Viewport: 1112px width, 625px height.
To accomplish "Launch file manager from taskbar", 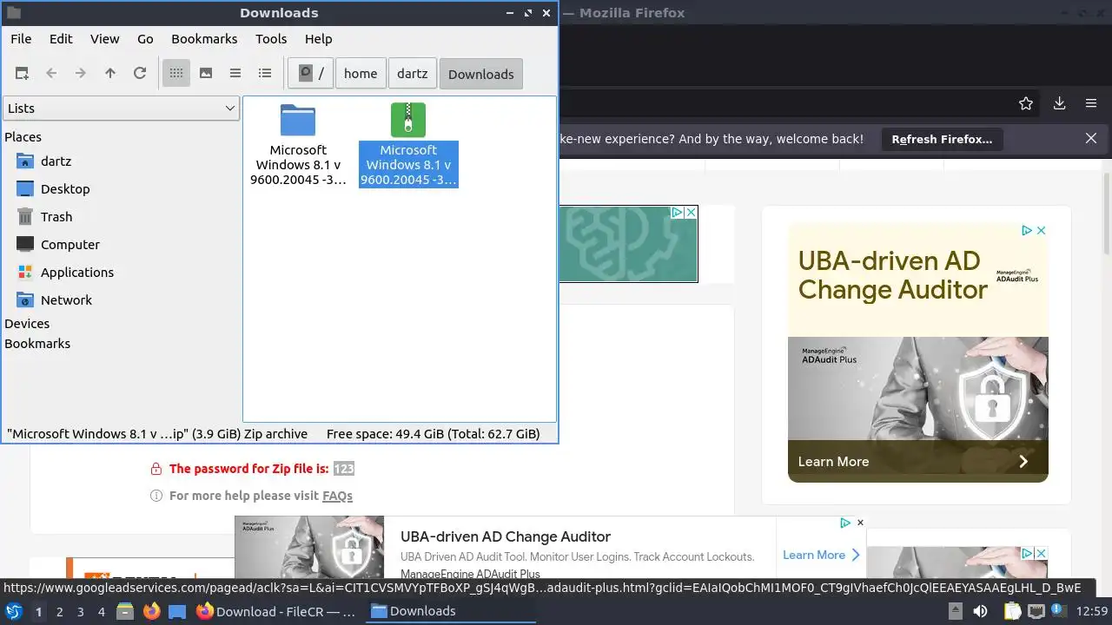I will [125, 612].
